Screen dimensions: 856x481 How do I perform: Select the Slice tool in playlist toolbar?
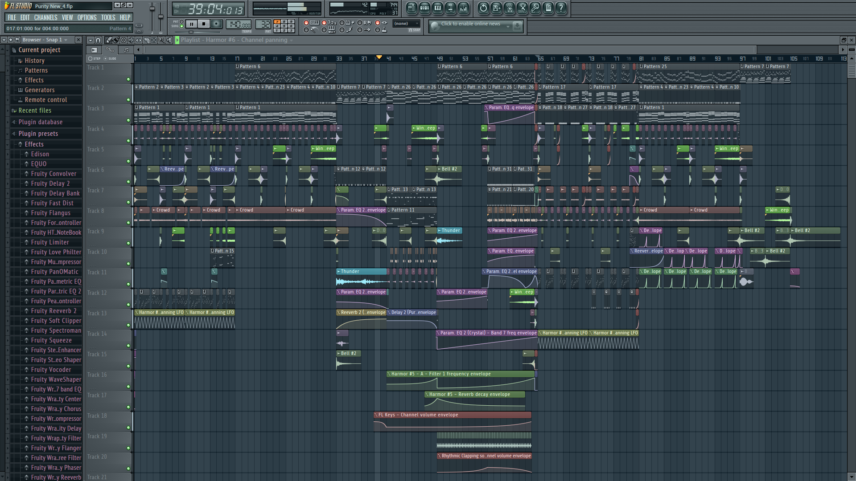coord(146,40)
